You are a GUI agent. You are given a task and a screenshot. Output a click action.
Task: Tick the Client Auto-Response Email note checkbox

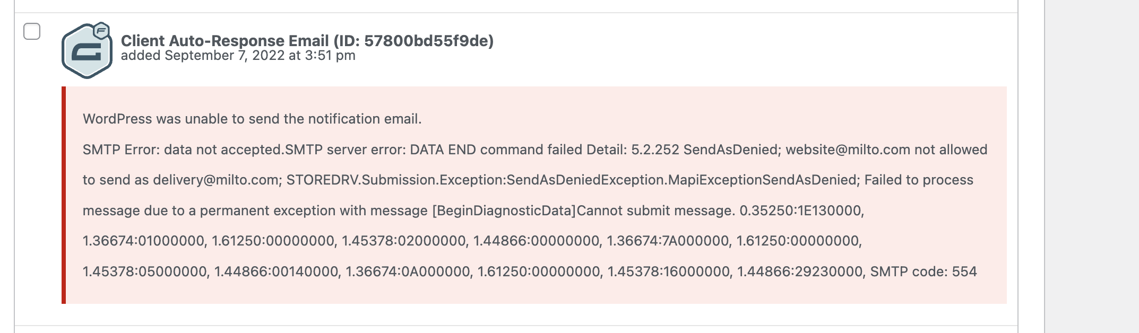(32, 31)
